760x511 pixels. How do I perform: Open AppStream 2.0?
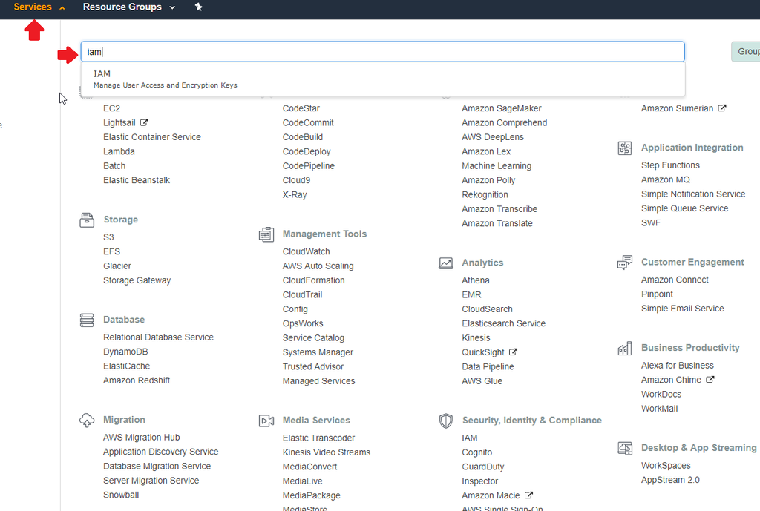tap(670, 480)
